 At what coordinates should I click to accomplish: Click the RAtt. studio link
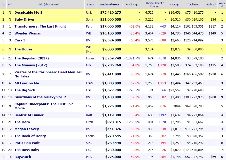pyautogui.click(x=90, y=115)
